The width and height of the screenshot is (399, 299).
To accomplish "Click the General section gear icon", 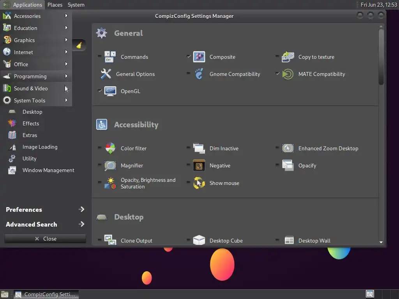I will 102,33.
